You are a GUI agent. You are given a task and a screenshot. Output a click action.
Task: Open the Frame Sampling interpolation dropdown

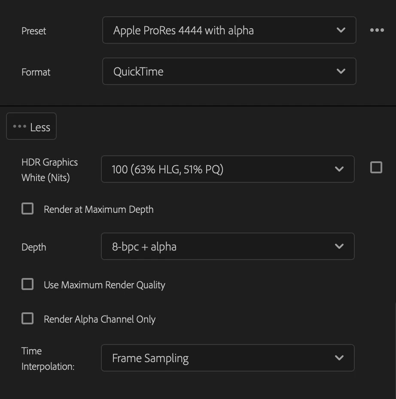[228, 358]
